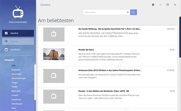Select the Verschwörungen category
Viewport: 181px width, 111px height.
point(19,78)
